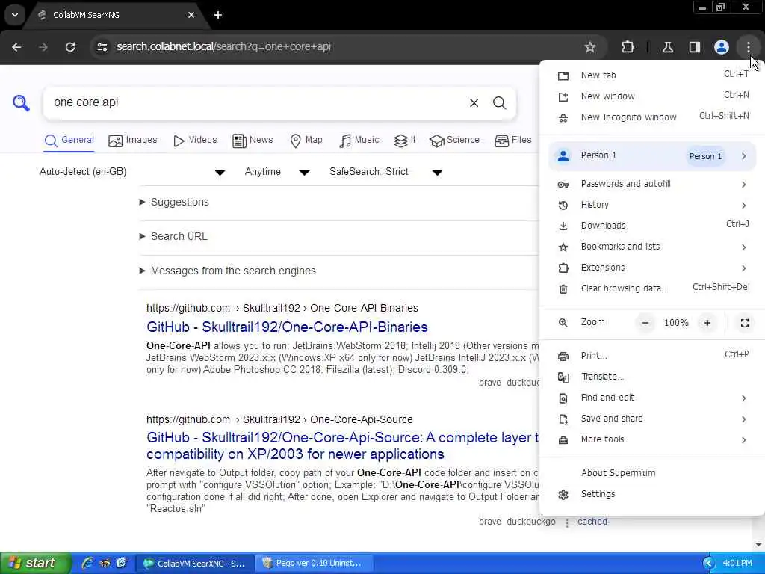
Task: Open a new tab with the plus button
Action: click(217, 15)
